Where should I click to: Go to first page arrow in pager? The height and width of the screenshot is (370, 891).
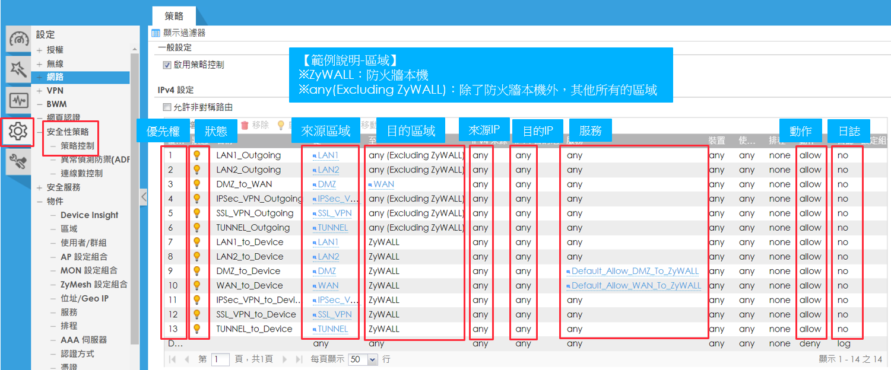[173, 359]
